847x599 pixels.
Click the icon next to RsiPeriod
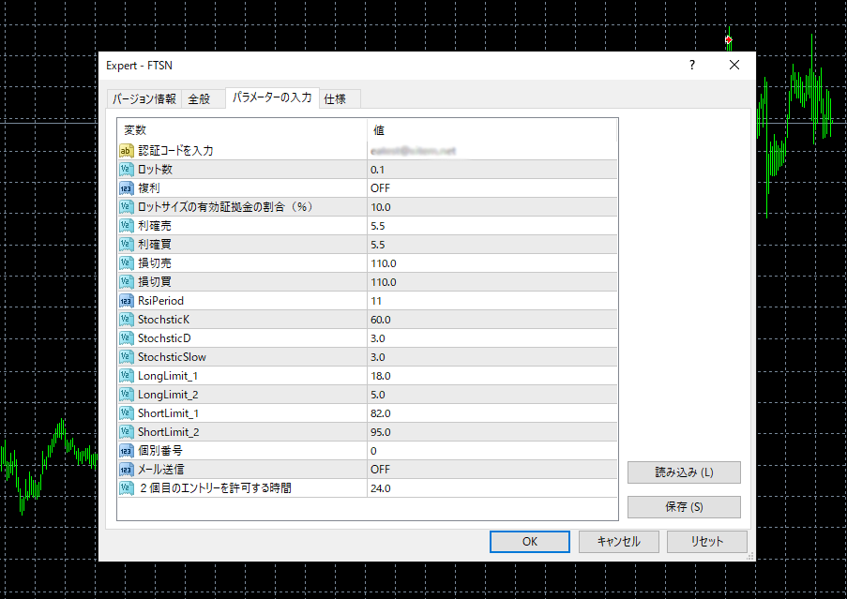[x=127, y=301]
